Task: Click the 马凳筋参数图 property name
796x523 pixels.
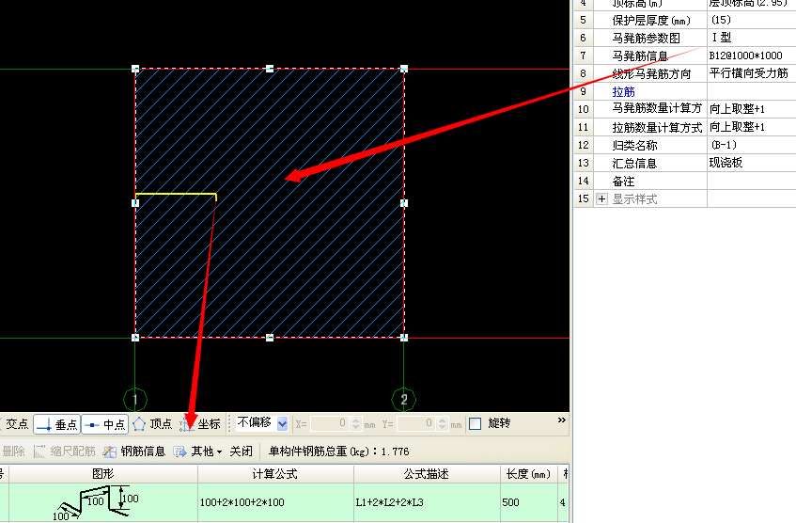Action: coord(646,39)
